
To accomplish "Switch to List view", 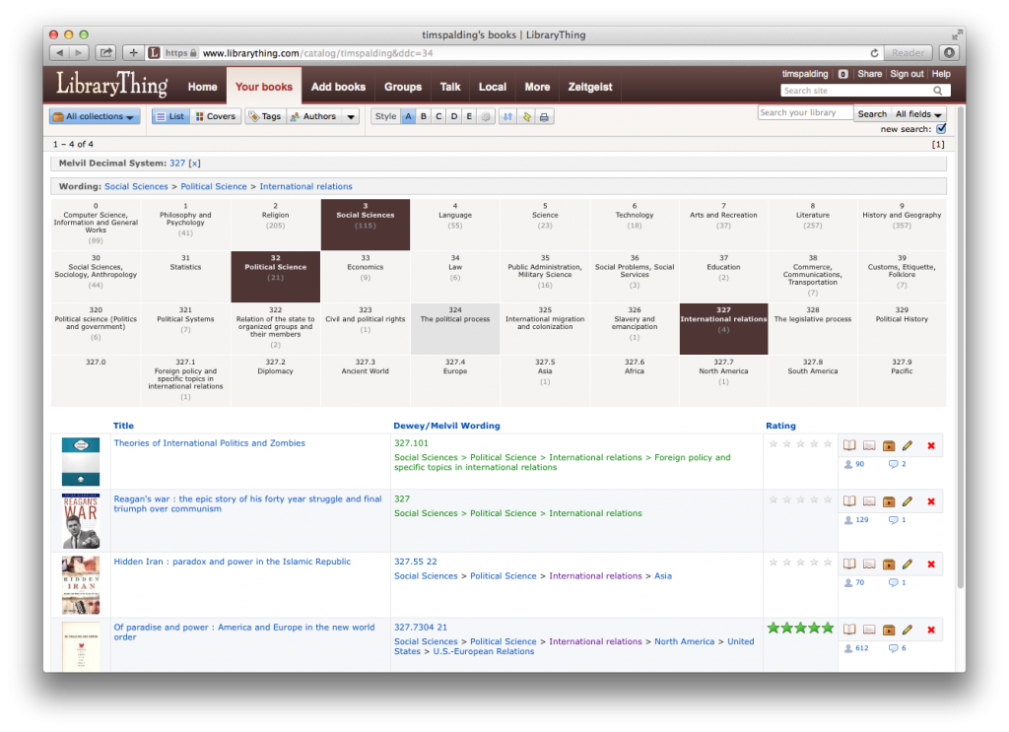I will point(170,116).
